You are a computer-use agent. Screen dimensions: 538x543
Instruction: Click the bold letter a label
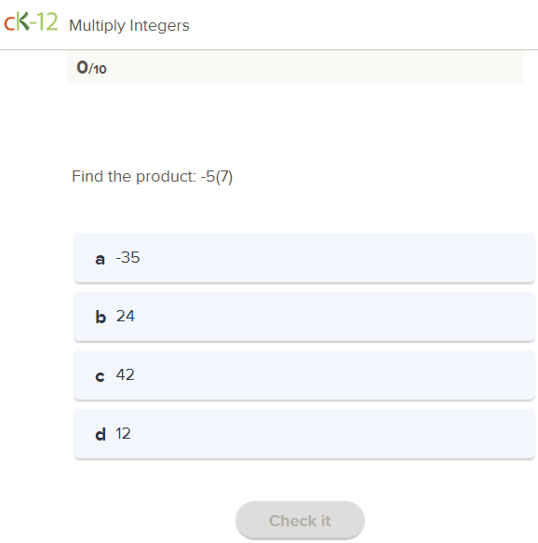100,259
